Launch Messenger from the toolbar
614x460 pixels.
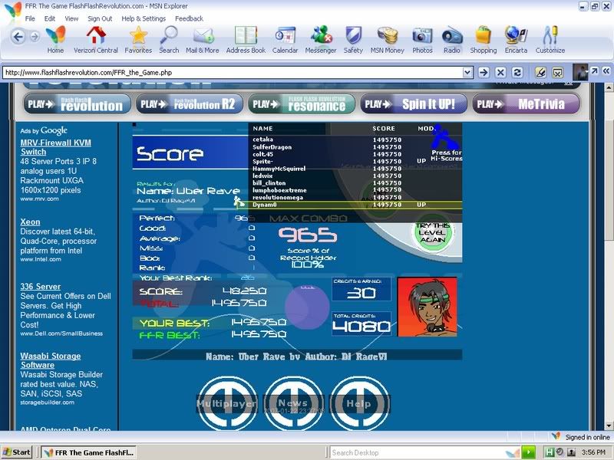coord(321,38)
